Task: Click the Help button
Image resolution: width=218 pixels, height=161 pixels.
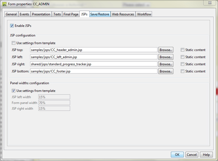Action: 206,155
